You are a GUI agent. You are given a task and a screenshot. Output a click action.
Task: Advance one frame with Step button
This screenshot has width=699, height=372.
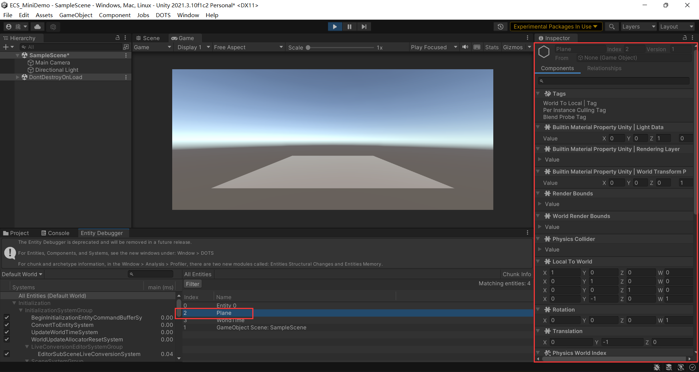(x=364, y=27)
